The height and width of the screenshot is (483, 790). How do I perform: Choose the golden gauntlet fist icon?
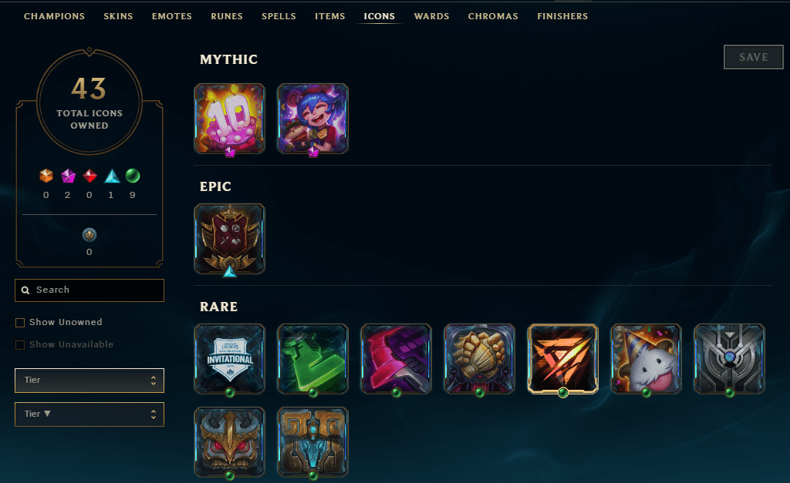480,359
